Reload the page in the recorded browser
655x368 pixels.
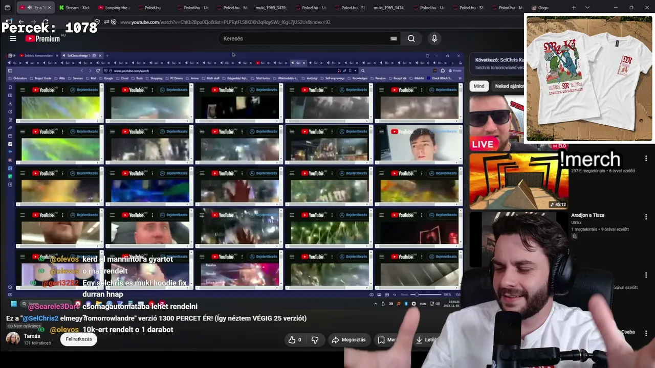98,71
